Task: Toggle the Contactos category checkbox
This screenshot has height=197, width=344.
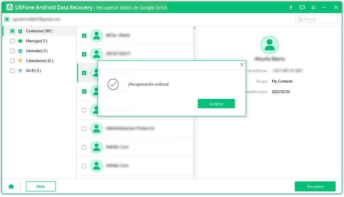Action: point(12,31)
